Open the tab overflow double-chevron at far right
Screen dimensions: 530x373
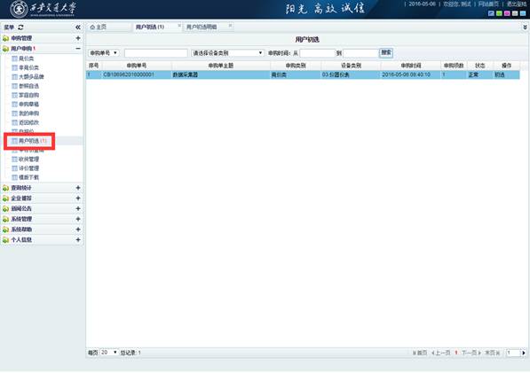(x=525, y=27)
